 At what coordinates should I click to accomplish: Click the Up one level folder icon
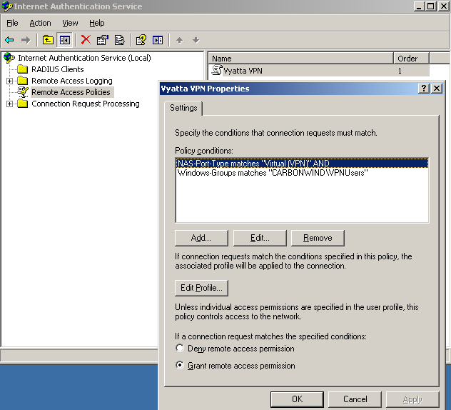point(48,40)
